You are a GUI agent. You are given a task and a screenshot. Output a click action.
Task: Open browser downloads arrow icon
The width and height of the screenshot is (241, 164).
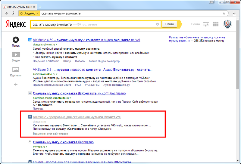(x=234, y=14)
